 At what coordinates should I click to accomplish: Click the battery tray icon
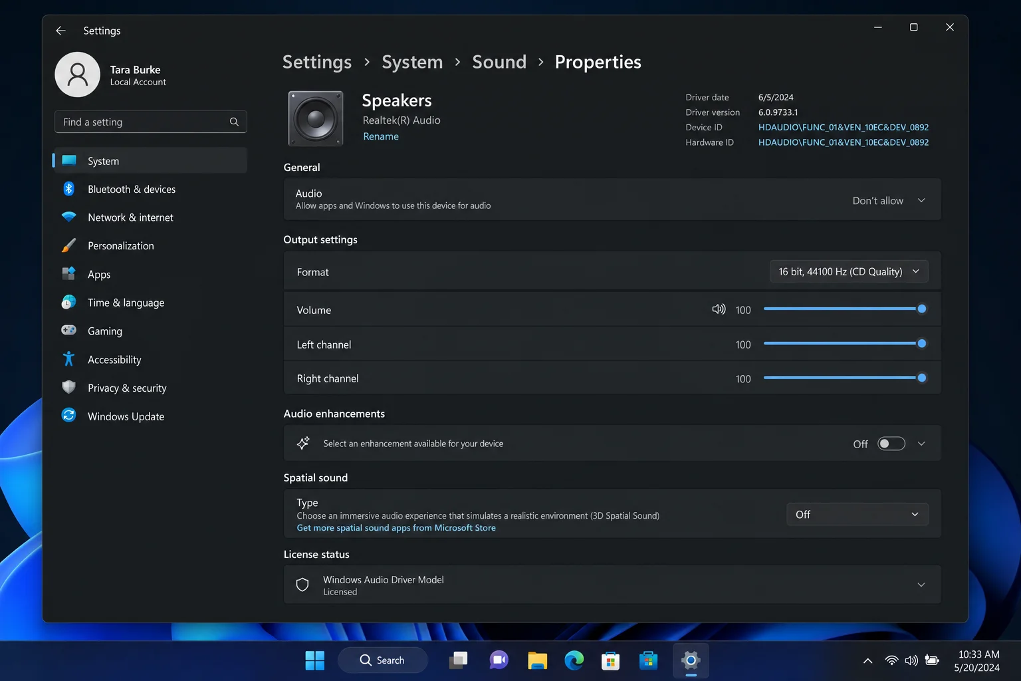pos(932,660)
